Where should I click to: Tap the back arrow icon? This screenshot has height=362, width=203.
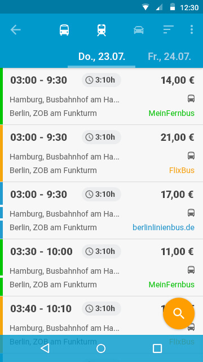pos(15,30)
